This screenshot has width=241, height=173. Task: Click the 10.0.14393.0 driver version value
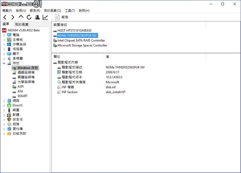point(114,77)
